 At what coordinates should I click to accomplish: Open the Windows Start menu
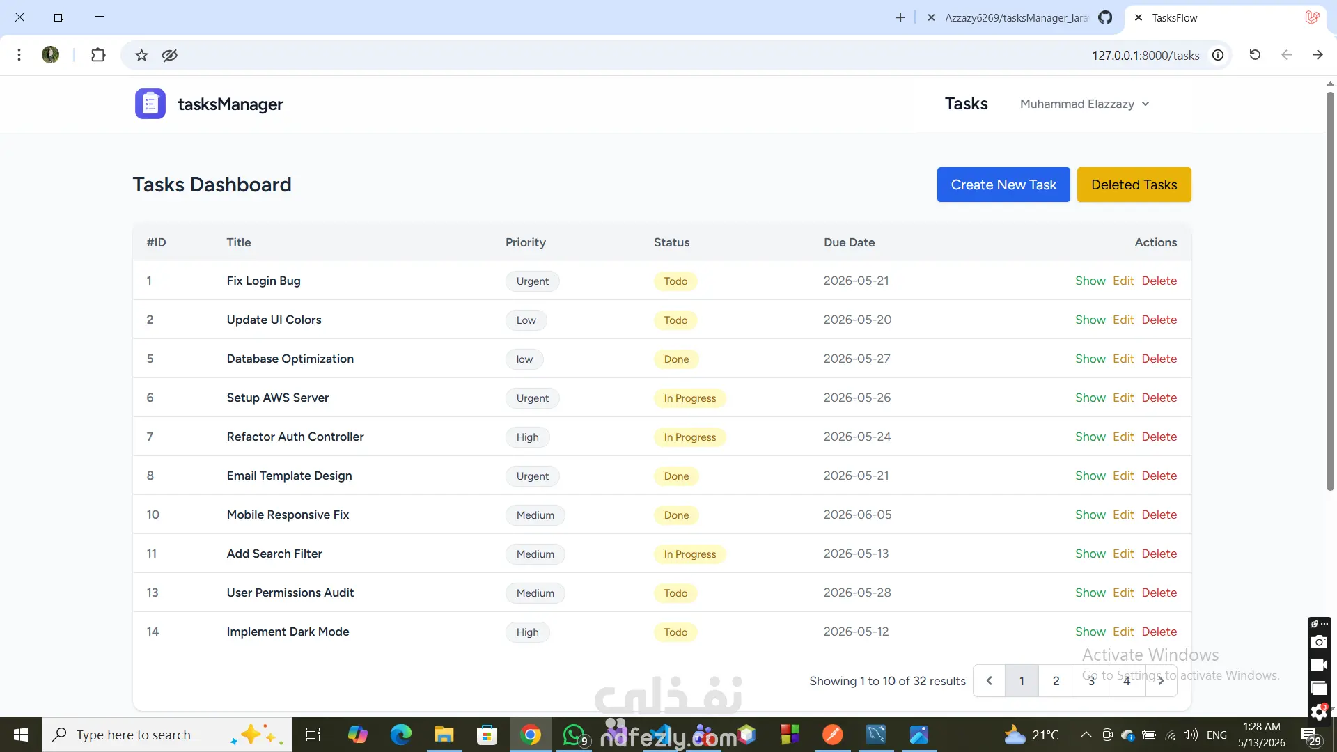[21, 735]
